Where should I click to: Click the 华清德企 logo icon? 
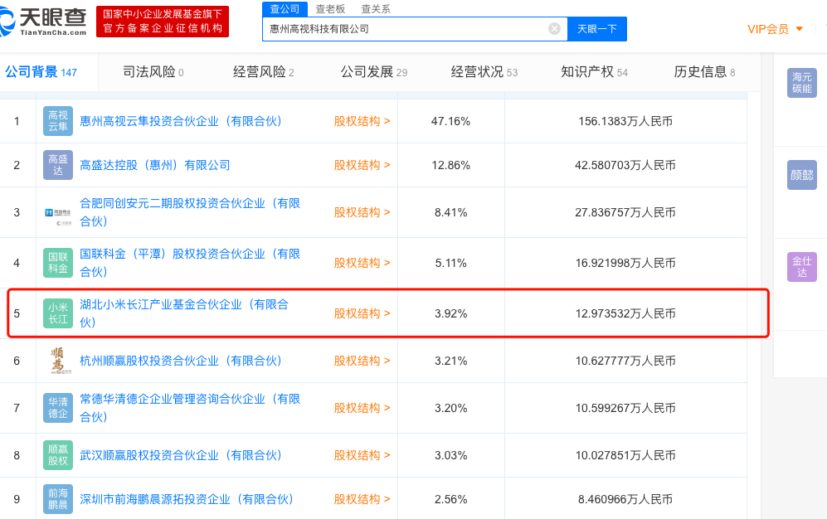coord(57,407)
